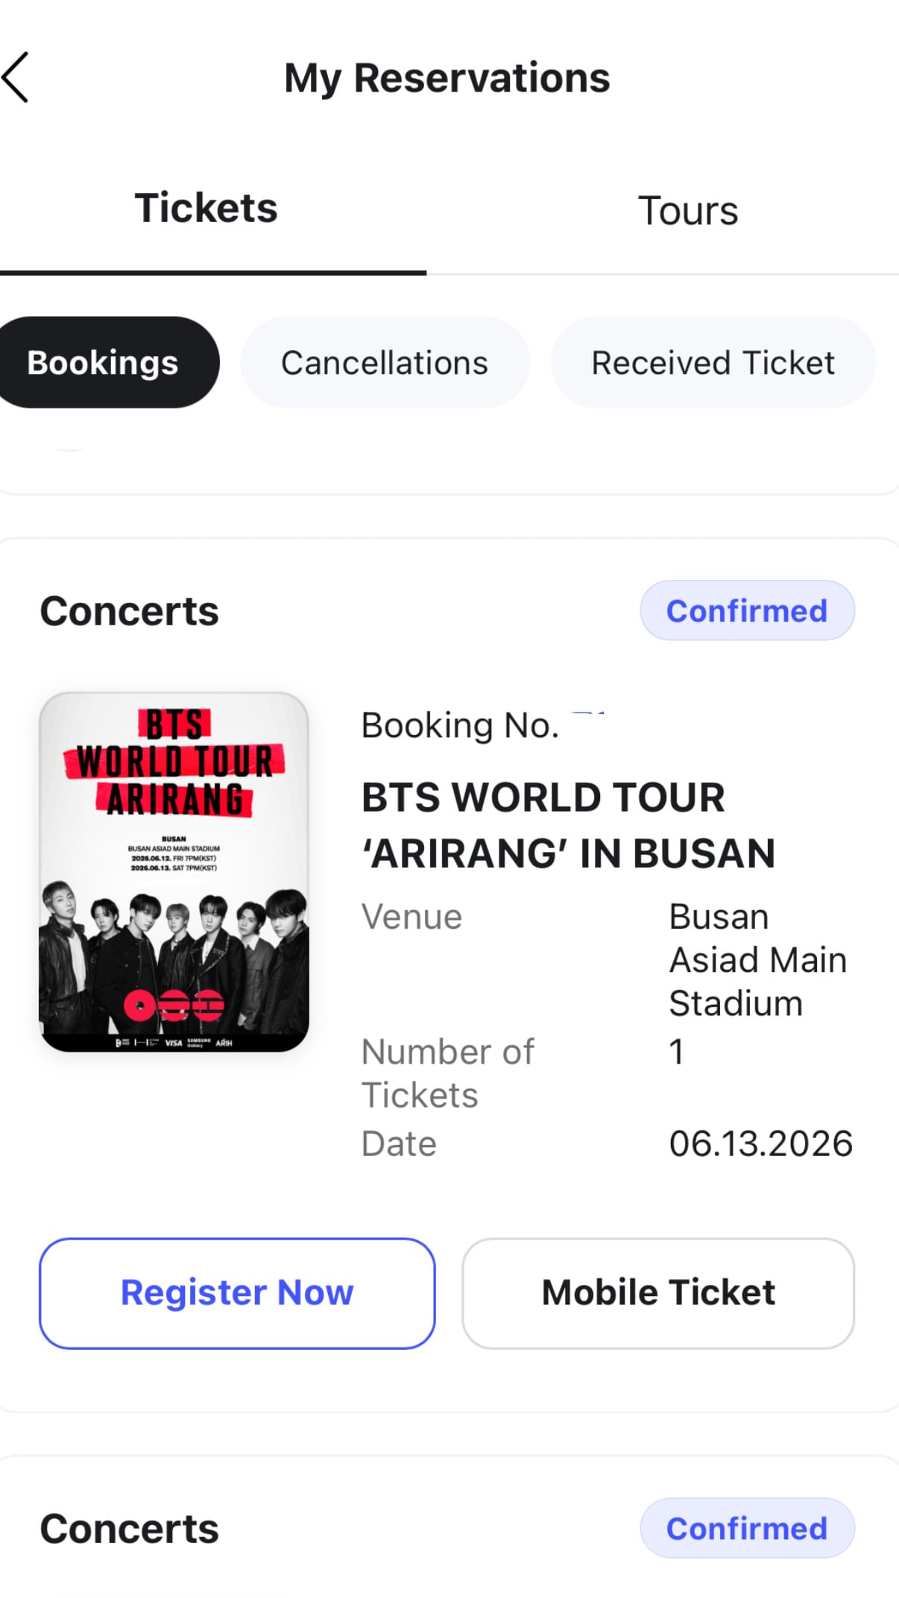
Task: Select the second Concerts card heading
Action: click(x=129, y=1529)
